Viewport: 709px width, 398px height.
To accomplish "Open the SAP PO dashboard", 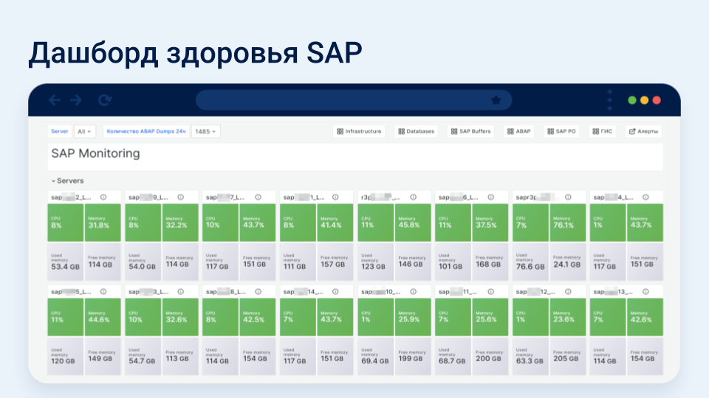I will [x=561, y=131].
